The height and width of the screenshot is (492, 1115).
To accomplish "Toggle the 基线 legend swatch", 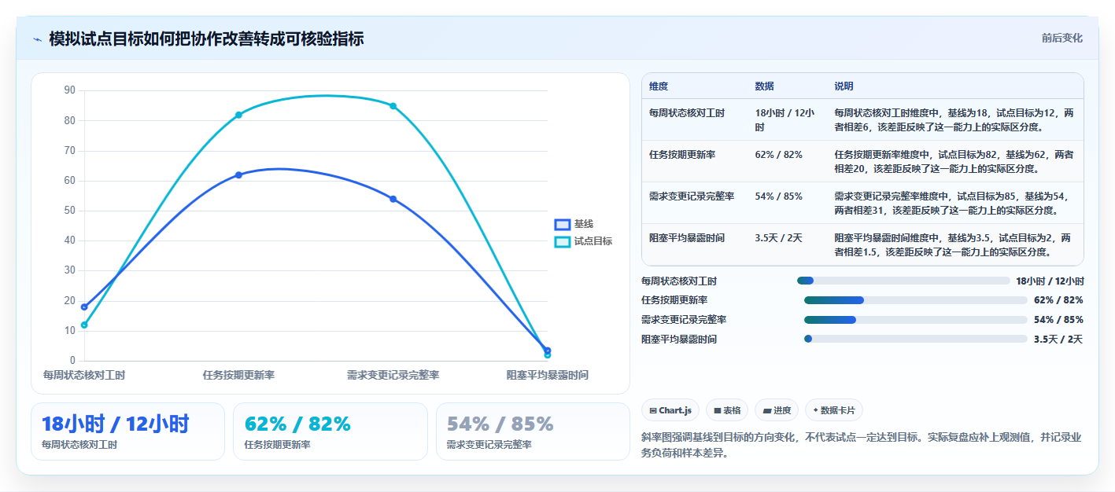I will click(x=562, y=225).
